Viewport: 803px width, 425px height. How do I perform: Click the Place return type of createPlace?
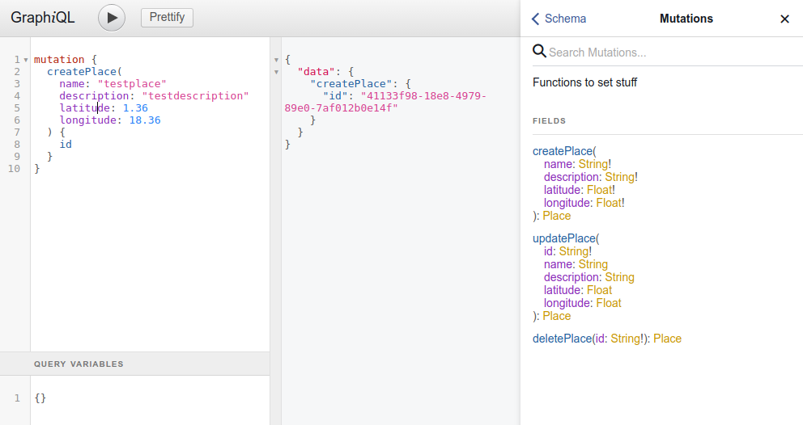click(x=557, y=216)
